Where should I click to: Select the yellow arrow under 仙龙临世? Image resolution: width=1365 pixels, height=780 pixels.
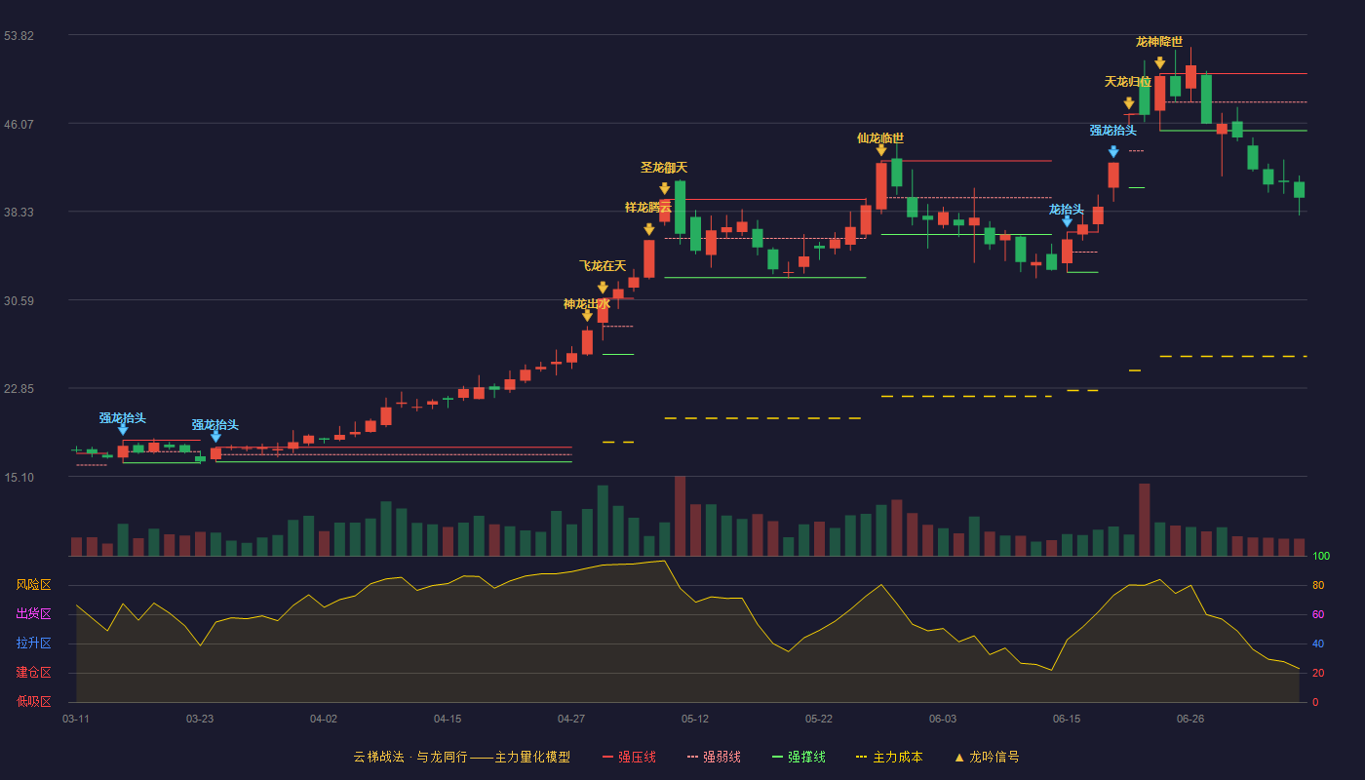click(x=881, y=150)
